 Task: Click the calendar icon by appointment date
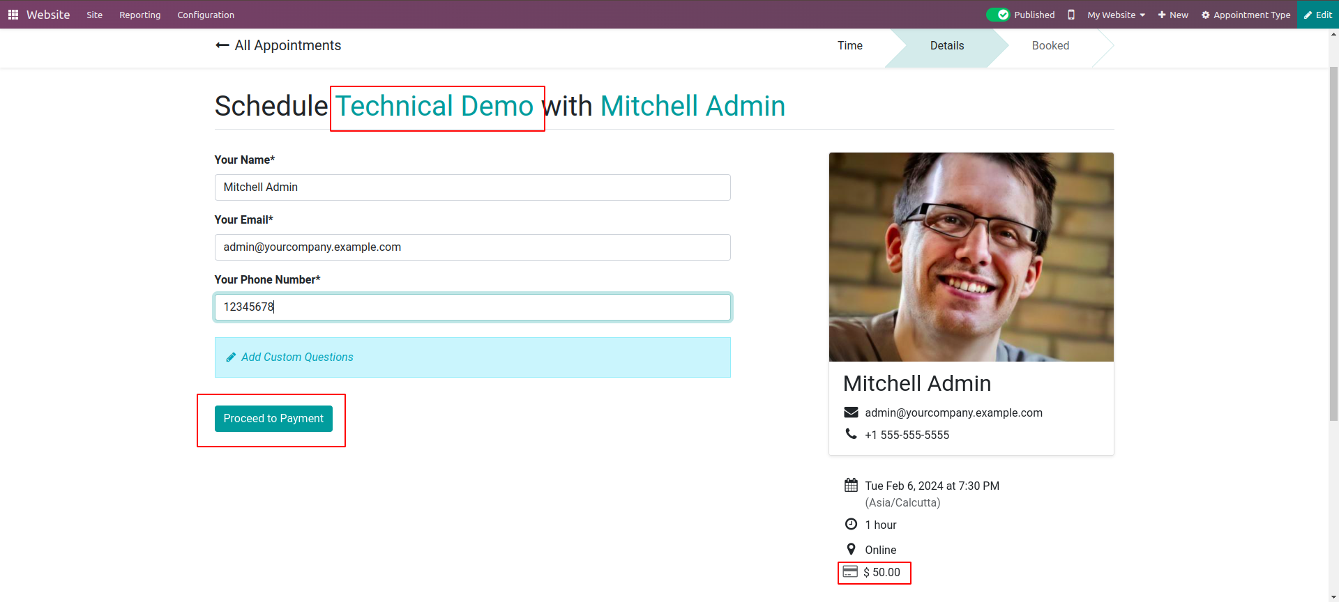pos(851,485)
